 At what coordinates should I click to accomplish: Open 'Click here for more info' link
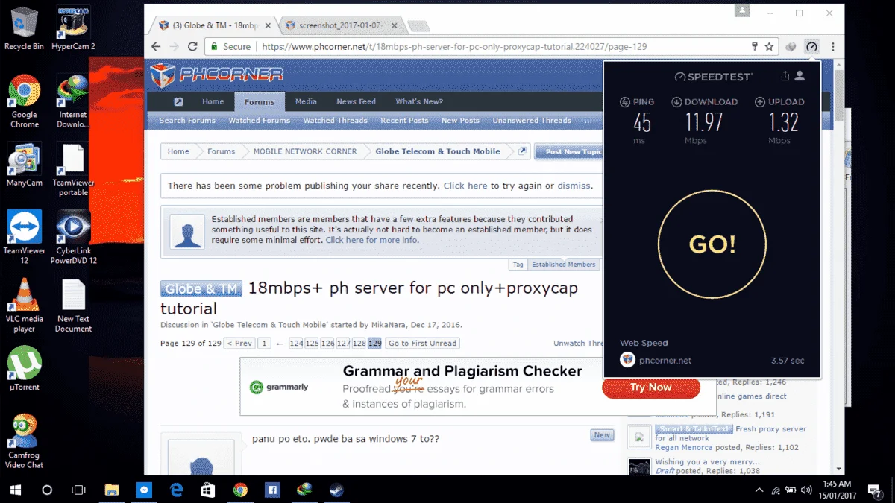coord(371,240)
